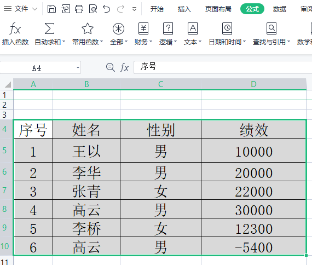
Task: Expand the 逻辑 functions dropdown
Action: pos(176,42)
